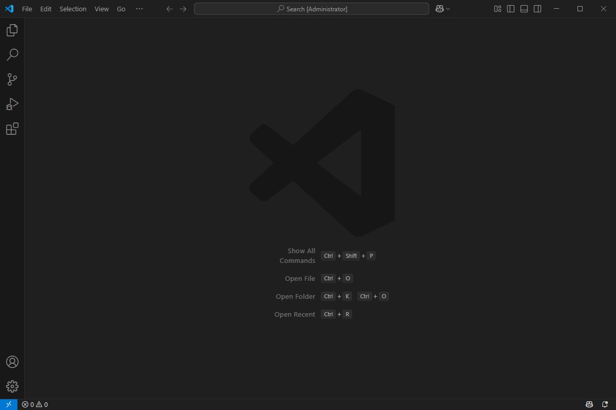This screenshot has height=410, width=616.
Task: Toggle the Primary Side Bar
Action: pyautogui.click(x=511, y=9)
